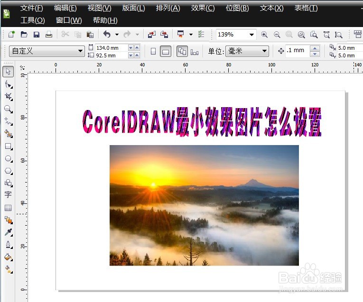Open the 位图(B) menu
The image size is (363, 302).
pyautogui.click(x=237, y=9)
